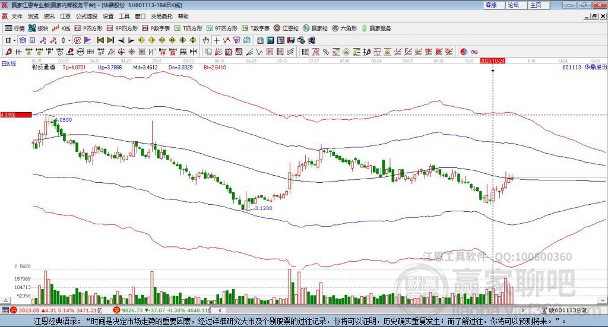
Task: Open the 9T四方形 tool
Action: [222, 28]
